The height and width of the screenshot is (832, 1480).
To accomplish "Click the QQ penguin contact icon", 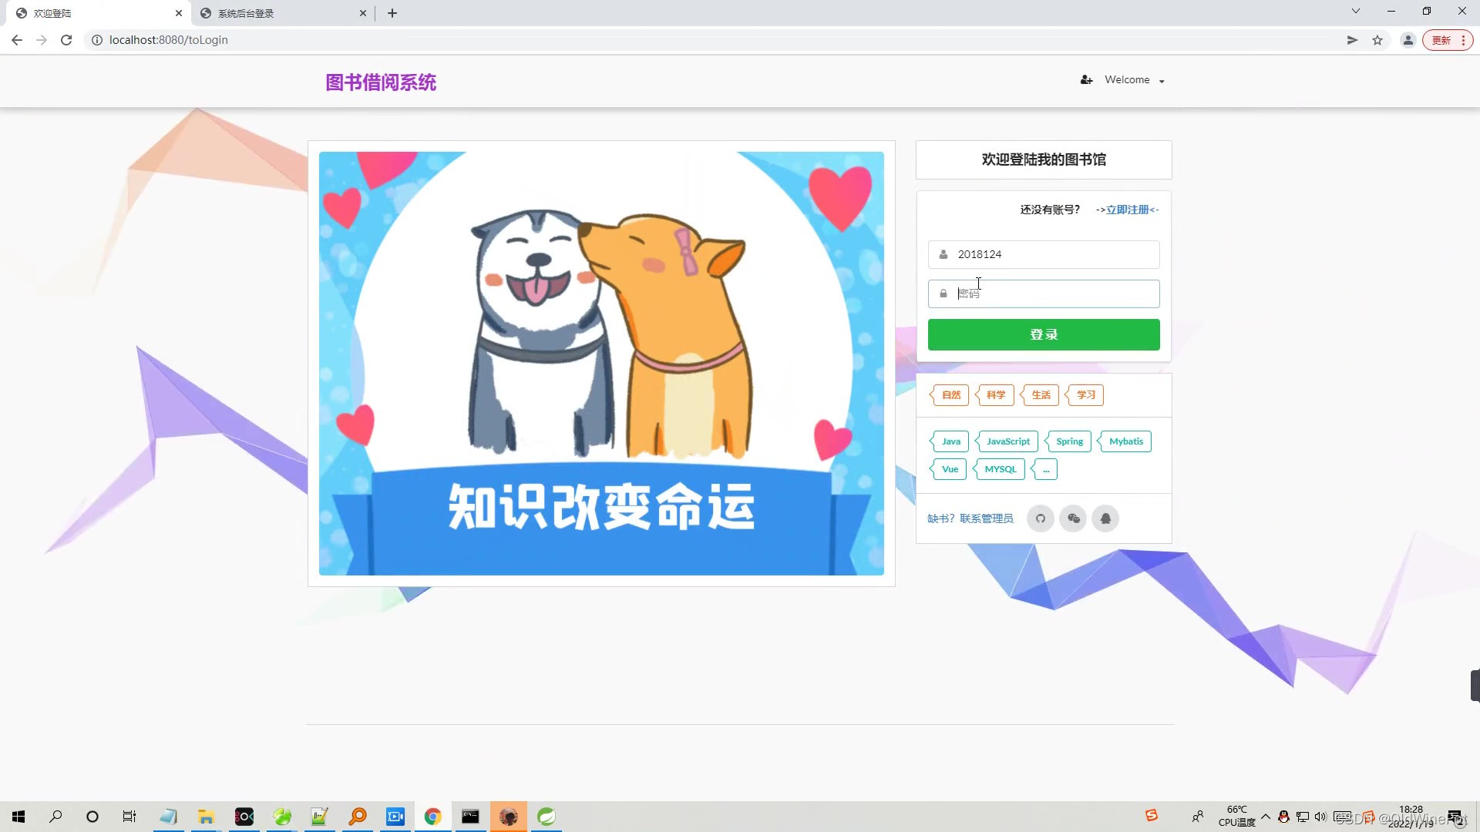I will coord(1105,518).
